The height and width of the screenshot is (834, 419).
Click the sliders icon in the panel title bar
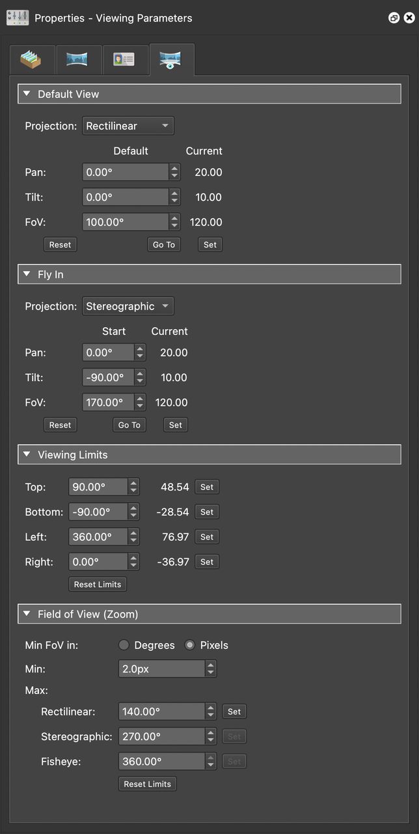(x=18, y=18)
